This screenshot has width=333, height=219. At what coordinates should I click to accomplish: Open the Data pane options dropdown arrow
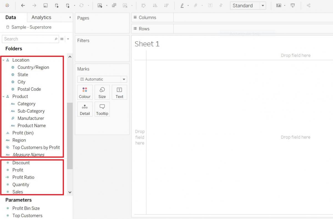click(68, 39)
